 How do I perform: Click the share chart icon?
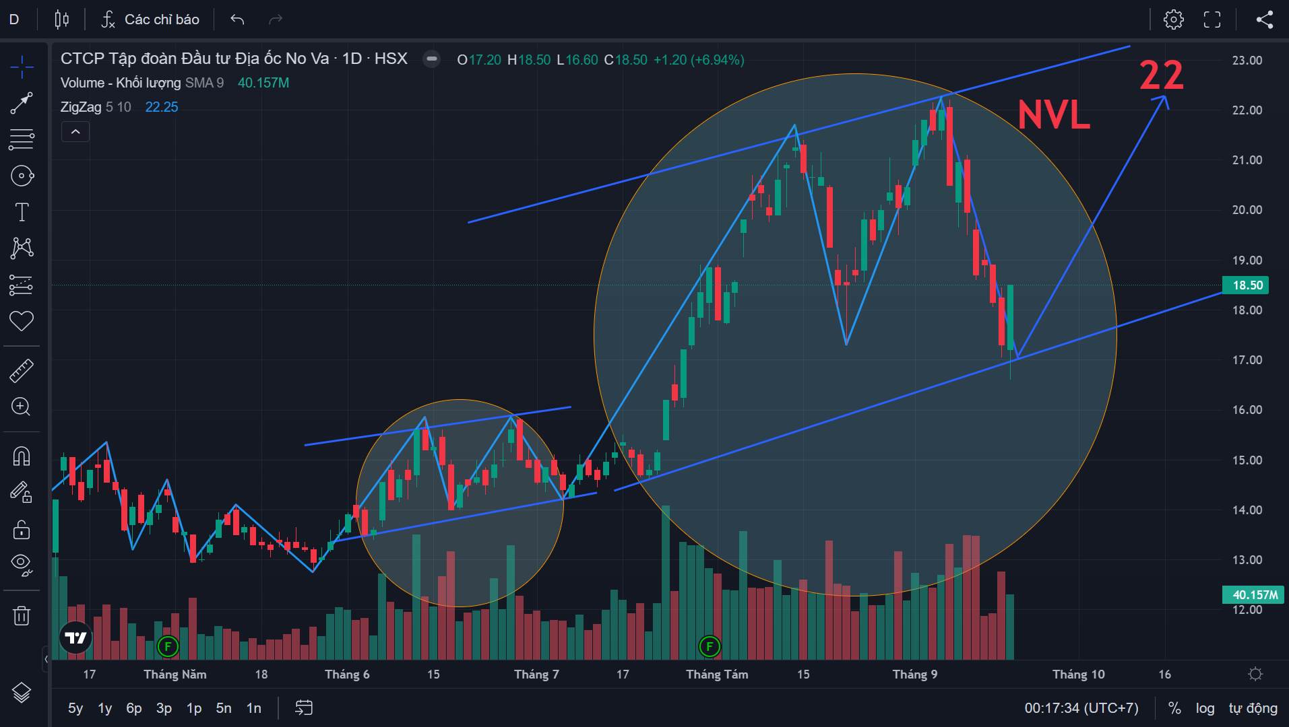pos(1265,20)
